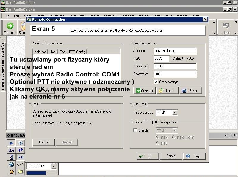The height and width of the screenshot is (177, 238).
Task: Click the QRZ lookup icon
Action: (x=21, y=164)
